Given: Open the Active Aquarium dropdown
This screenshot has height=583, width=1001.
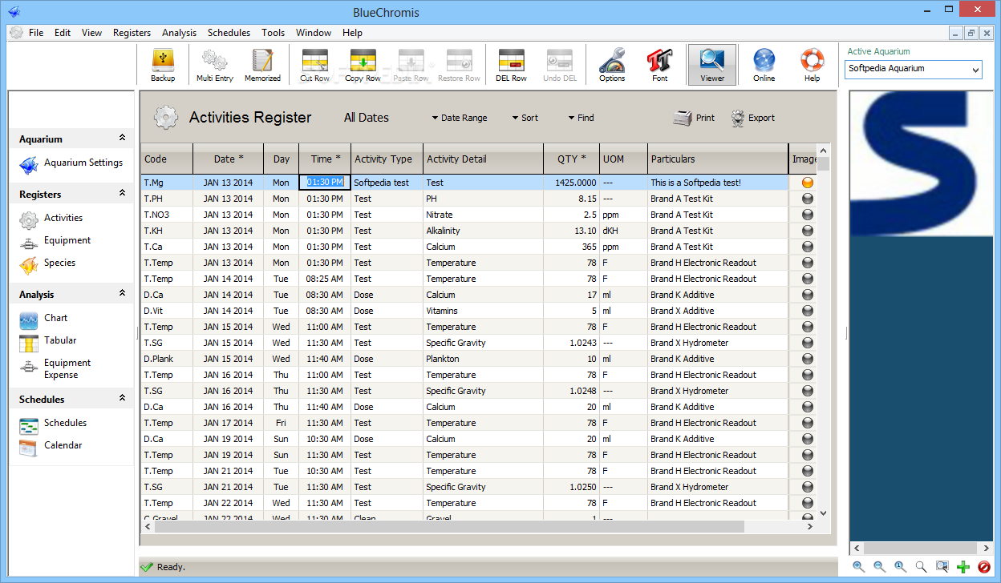Looking at the screenshot, I should click(975, 70).
